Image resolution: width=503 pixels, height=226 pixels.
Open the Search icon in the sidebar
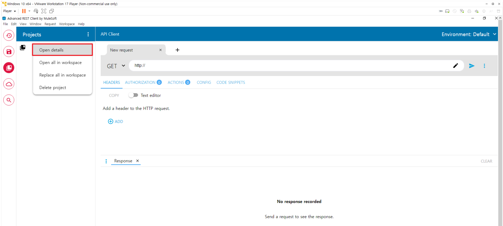point(9,100)
